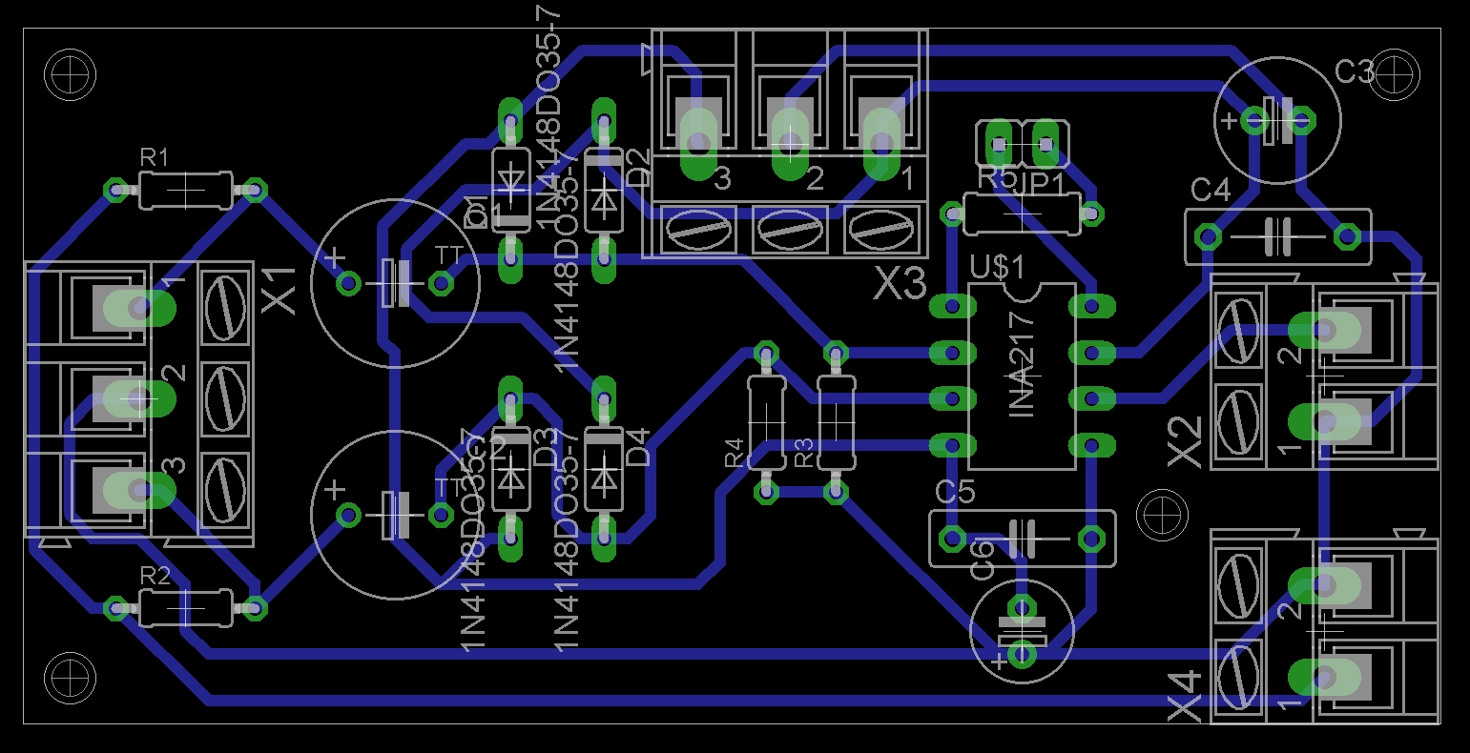
Task: Select pin 1 of connector X2
Action: pos(1324,419)
